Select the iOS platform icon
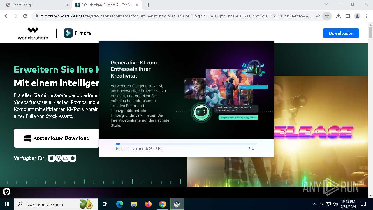Image resolution: width=373 pixels, height=210 pixels. coord(66,158)
